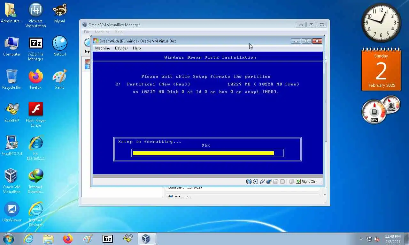The height and width of the screenshot is (245, 409).
Task: Open Oracle VM VirtualBox desktop icon
Action: [12, 181]
